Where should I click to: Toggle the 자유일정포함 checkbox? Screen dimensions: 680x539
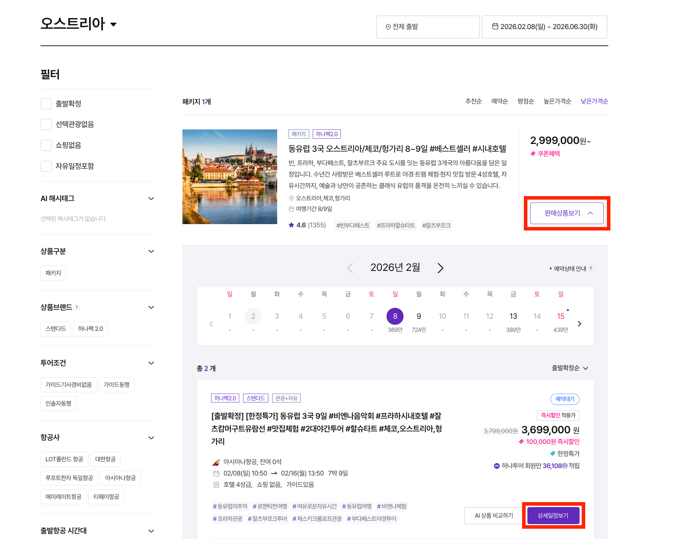pos(46,166)
